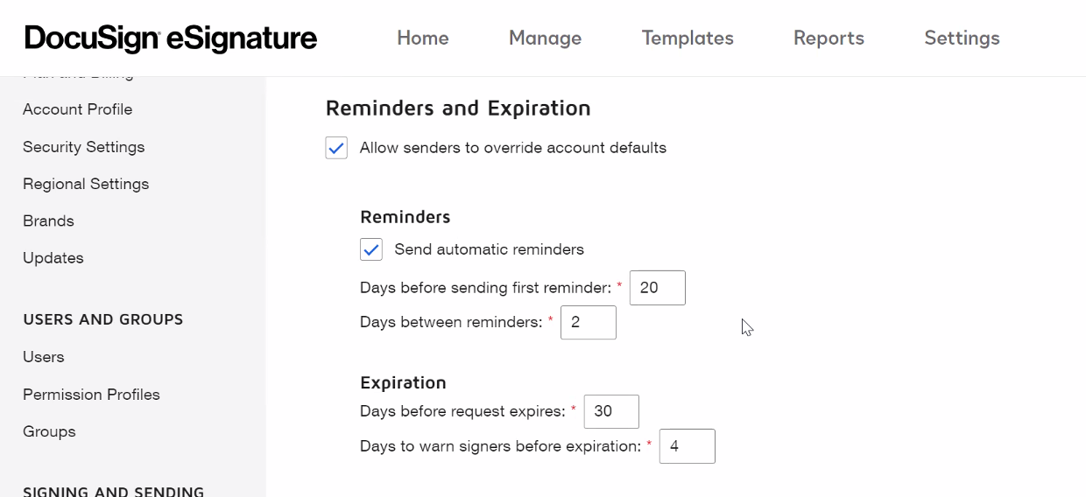Select Groups in sidebar
1086x497 pixels.
pos(49,431)
